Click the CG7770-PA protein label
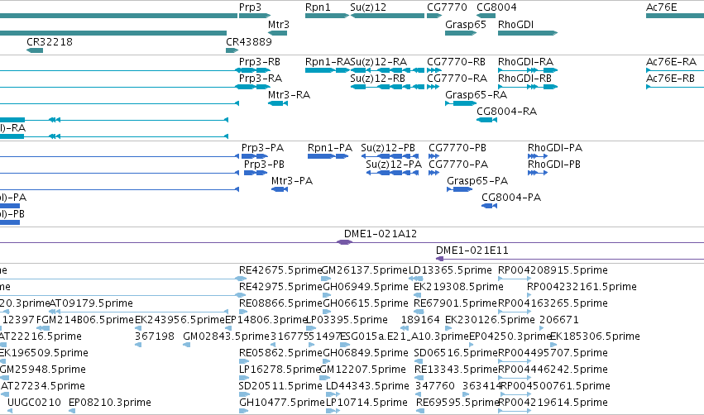Screen dimensions: 704x415 point(458,165)
